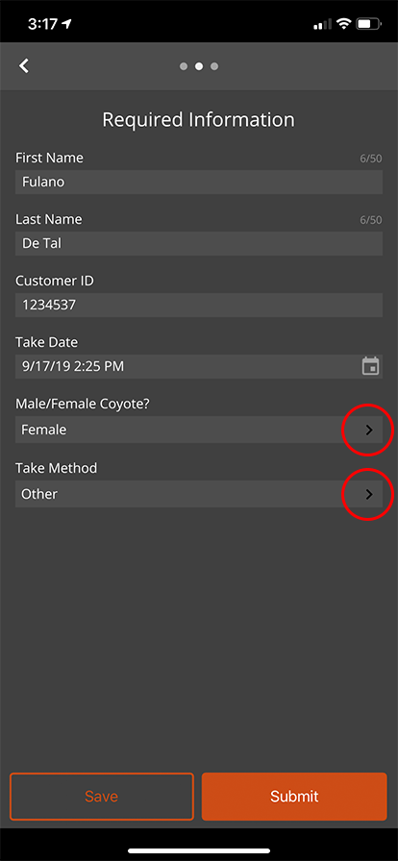The width and height of the screenshot is (398, 861).
Task: Open the Female selection field
Action: pos(199,430)
